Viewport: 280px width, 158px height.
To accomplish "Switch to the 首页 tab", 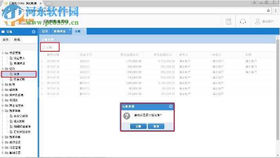I will tap(45, 31).
